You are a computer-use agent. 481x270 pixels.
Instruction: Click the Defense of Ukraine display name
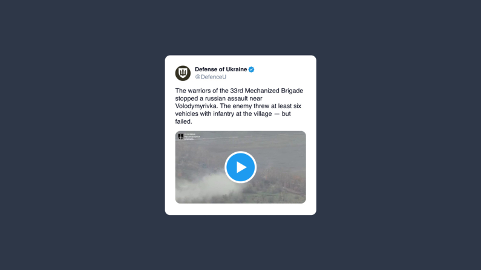(x=221, y=69)
